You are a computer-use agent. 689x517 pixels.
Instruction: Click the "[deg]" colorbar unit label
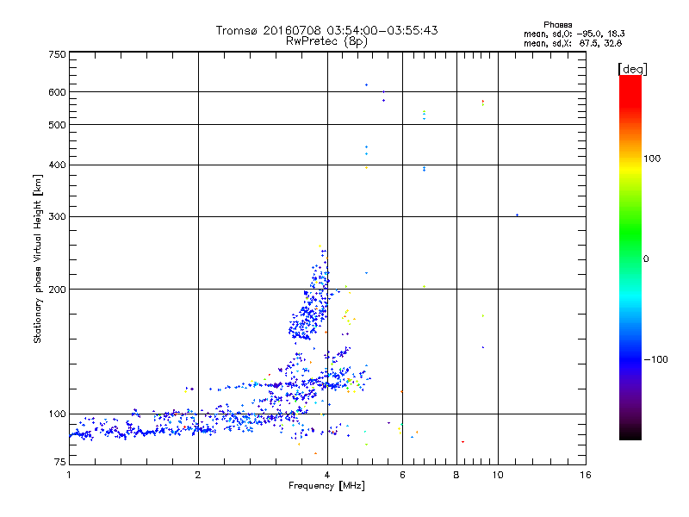[x=632, y=69]
